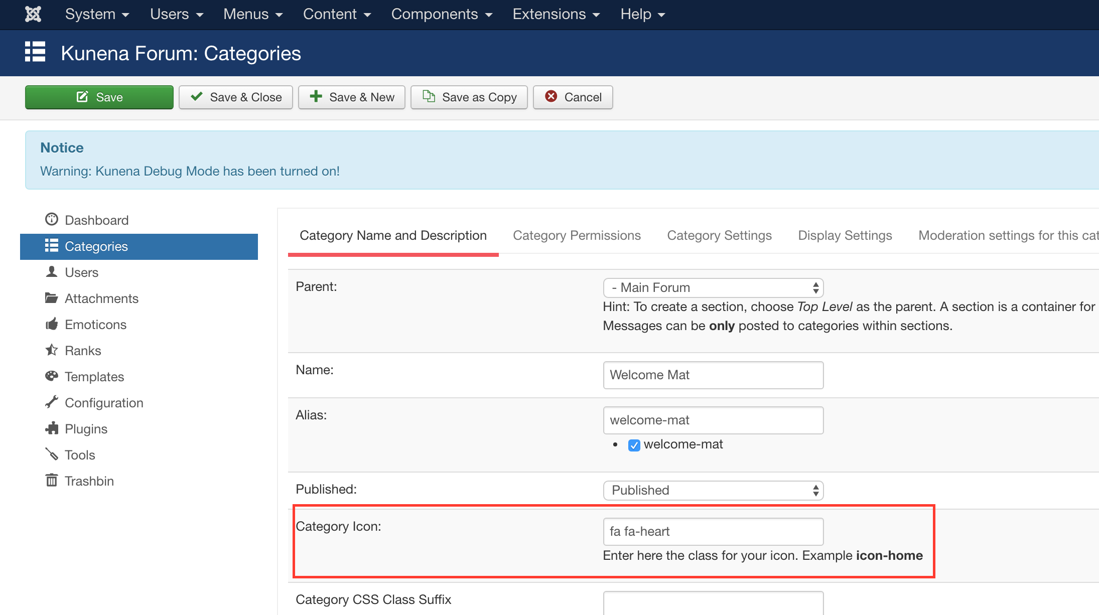Open the Published status dropdown

[x=713, y=490]
